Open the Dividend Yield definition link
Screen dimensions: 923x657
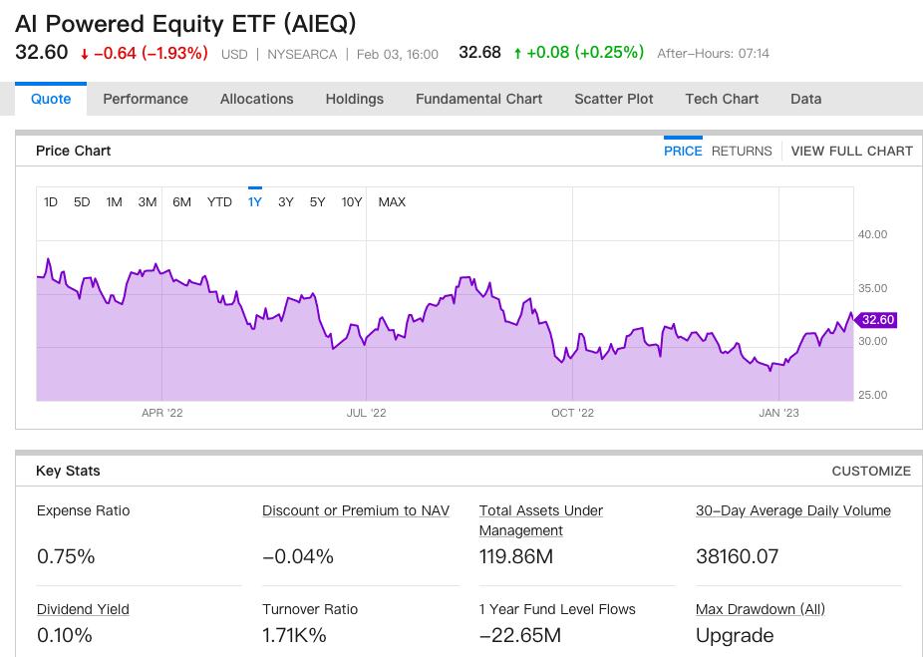coord(83,609)
